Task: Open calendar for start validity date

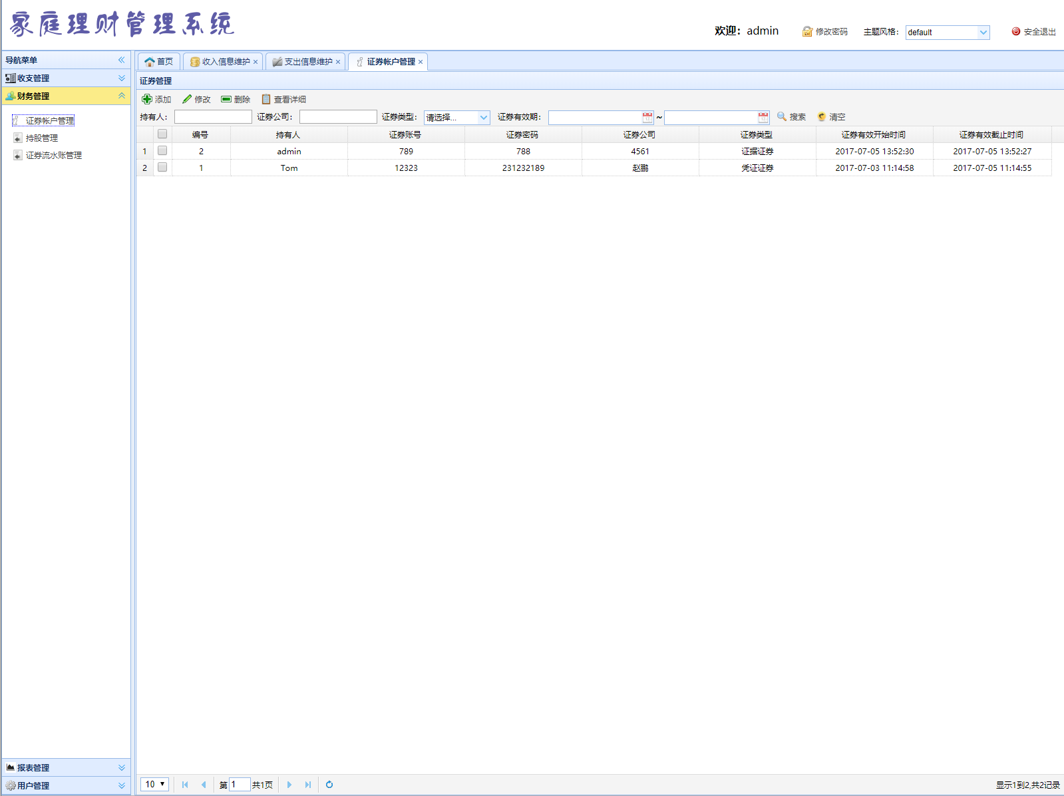Action: click(647, 118)
